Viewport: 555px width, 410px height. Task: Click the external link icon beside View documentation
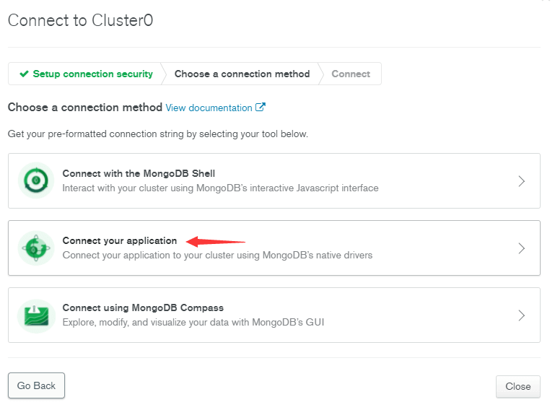click(260, 107)
